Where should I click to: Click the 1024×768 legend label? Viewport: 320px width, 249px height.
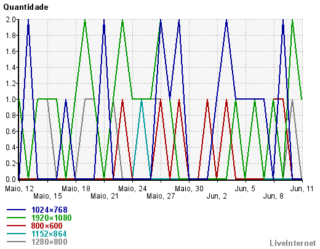pyautogui.click(x=49, y=210)
